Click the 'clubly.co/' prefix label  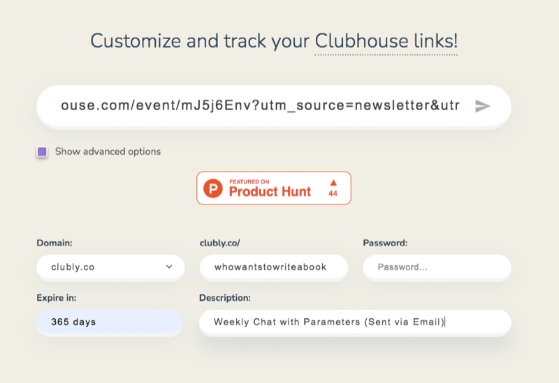coord(220,243)
